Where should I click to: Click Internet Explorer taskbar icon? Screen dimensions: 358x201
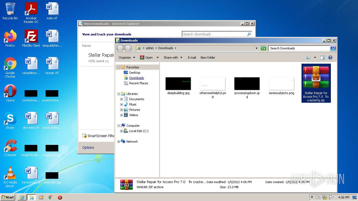click(x=22, y=197)
